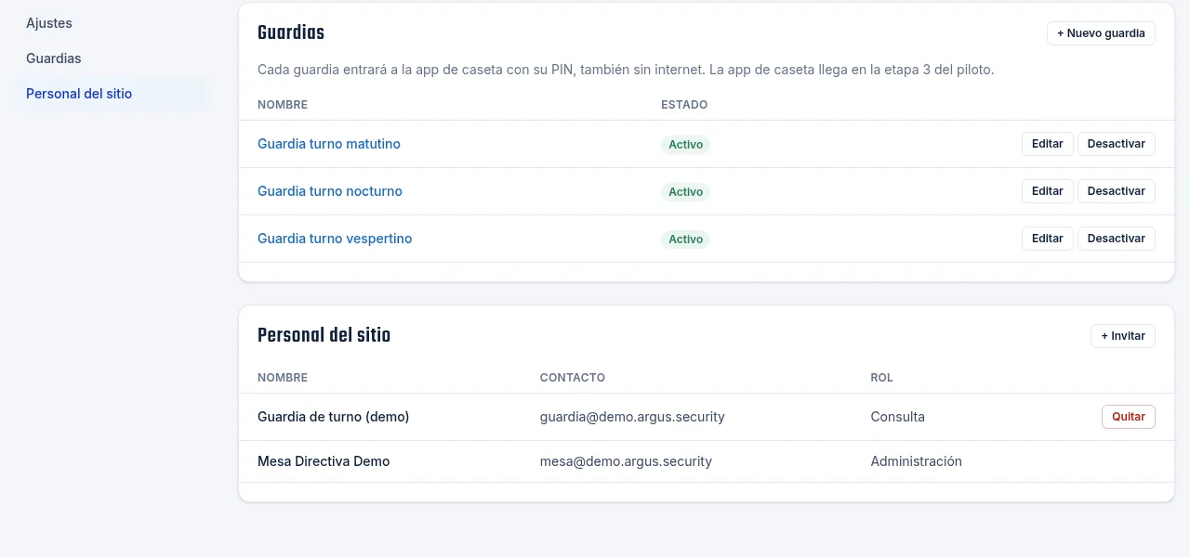Screen dimensions: 1190x557
Task: Remove Guardia de turno (demo) with Quitar
Action: coord(1129,417)
